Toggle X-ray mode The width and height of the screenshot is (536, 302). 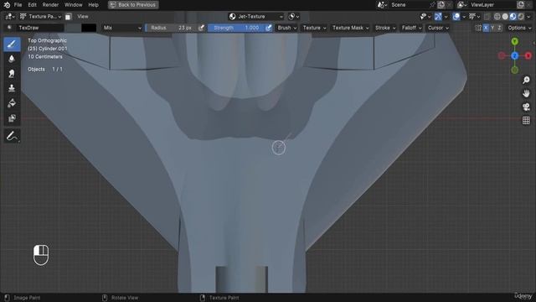point(487,17)
